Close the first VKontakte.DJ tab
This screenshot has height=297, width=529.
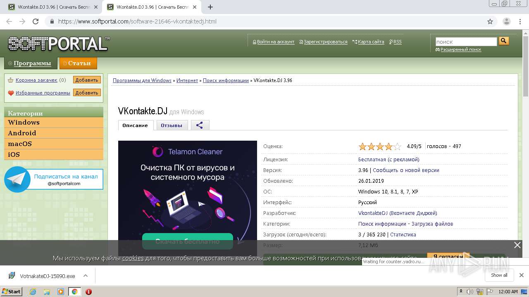click(x=96, y=7)
